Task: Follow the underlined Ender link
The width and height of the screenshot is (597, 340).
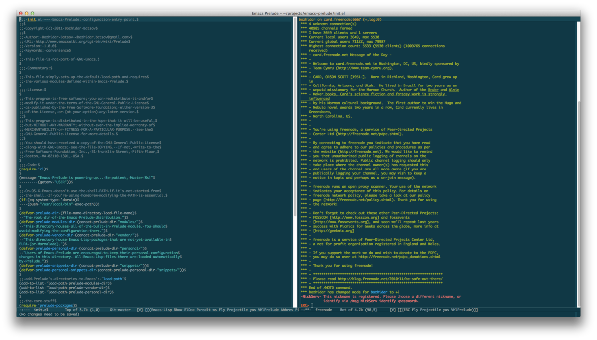Action: (442, 90)
